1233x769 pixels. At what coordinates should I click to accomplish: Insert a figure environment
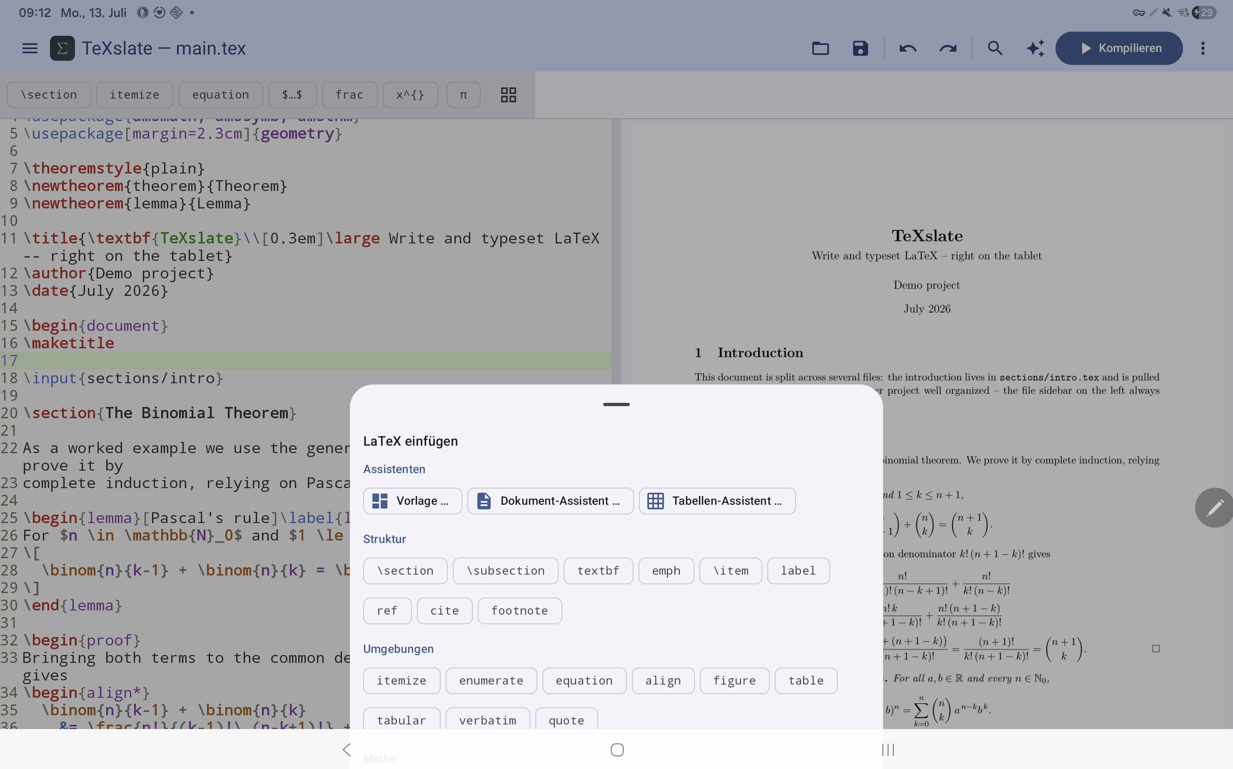(x=735, y=680)
